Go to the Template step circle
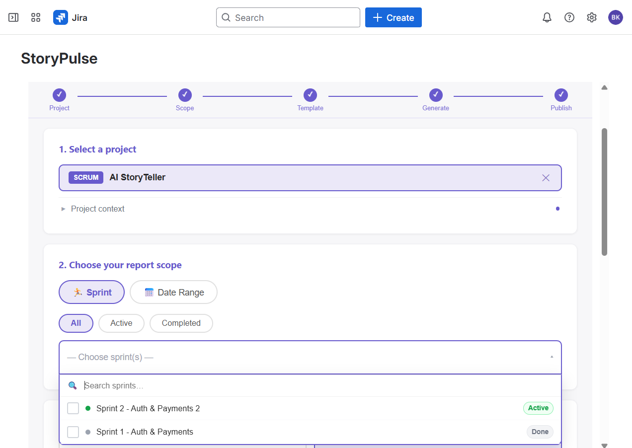This screenshot has width=632, height=448. tap(311, 95)
